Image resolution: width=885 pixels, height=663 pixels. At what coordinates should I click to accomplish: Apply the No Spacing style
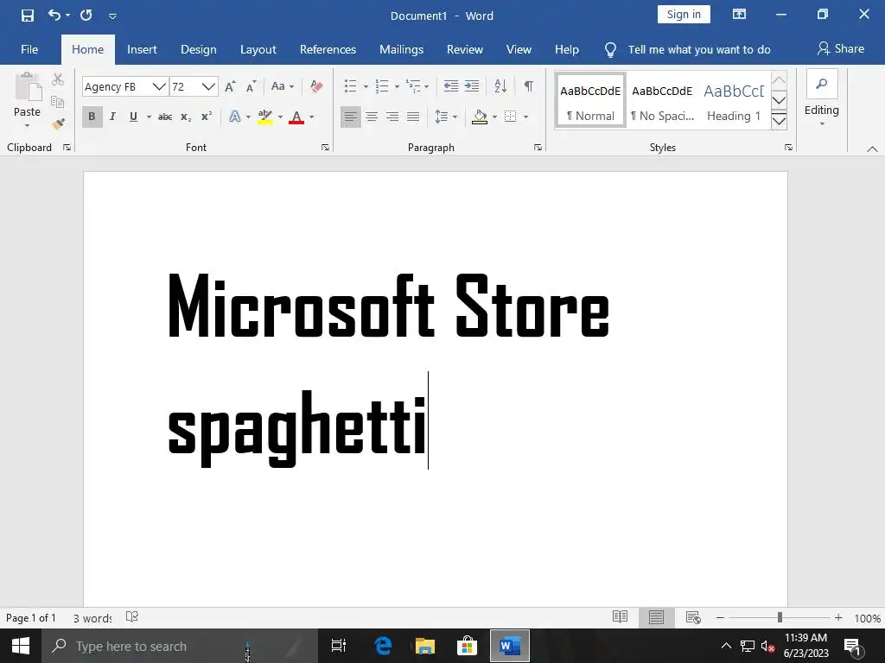(662, 102)
